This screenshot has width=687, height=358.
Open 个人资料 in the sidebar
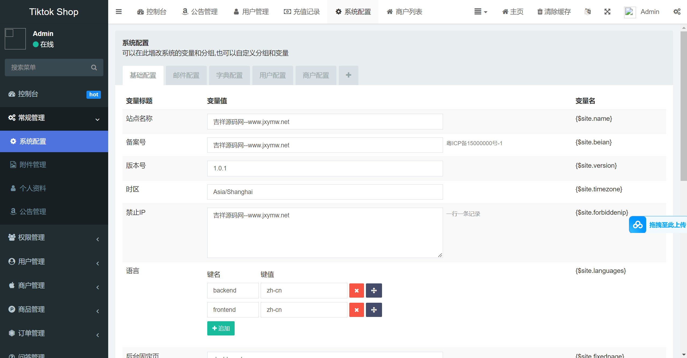coord(54,188)
